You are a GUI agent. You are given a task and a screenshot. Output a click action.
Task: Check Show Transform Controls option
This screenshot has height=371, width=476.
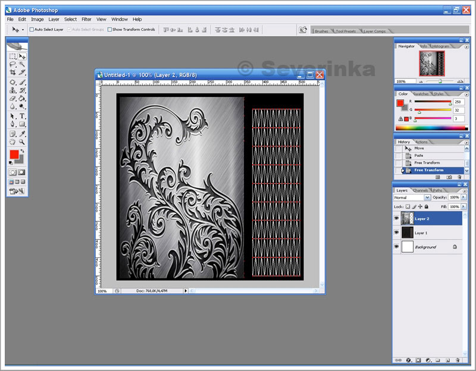coord(110,29)
